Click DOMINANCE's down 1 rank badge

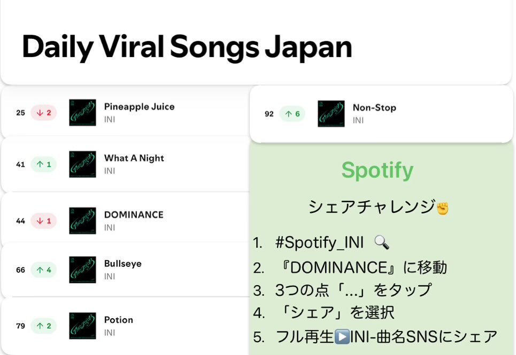click(44, 220)
